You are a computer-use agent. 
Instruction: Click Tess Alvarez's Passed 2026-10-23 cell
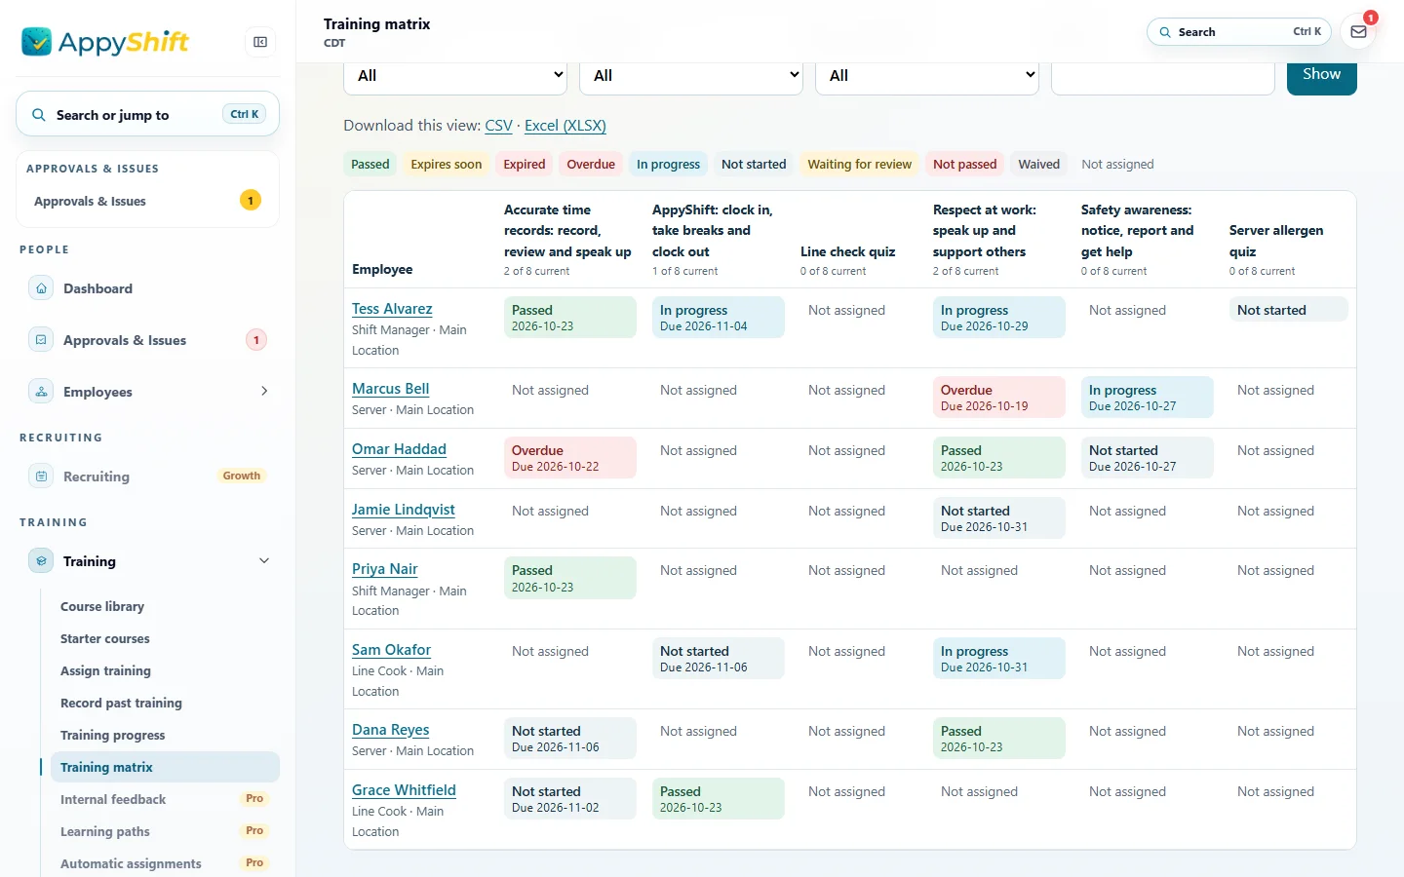(570, 318)
